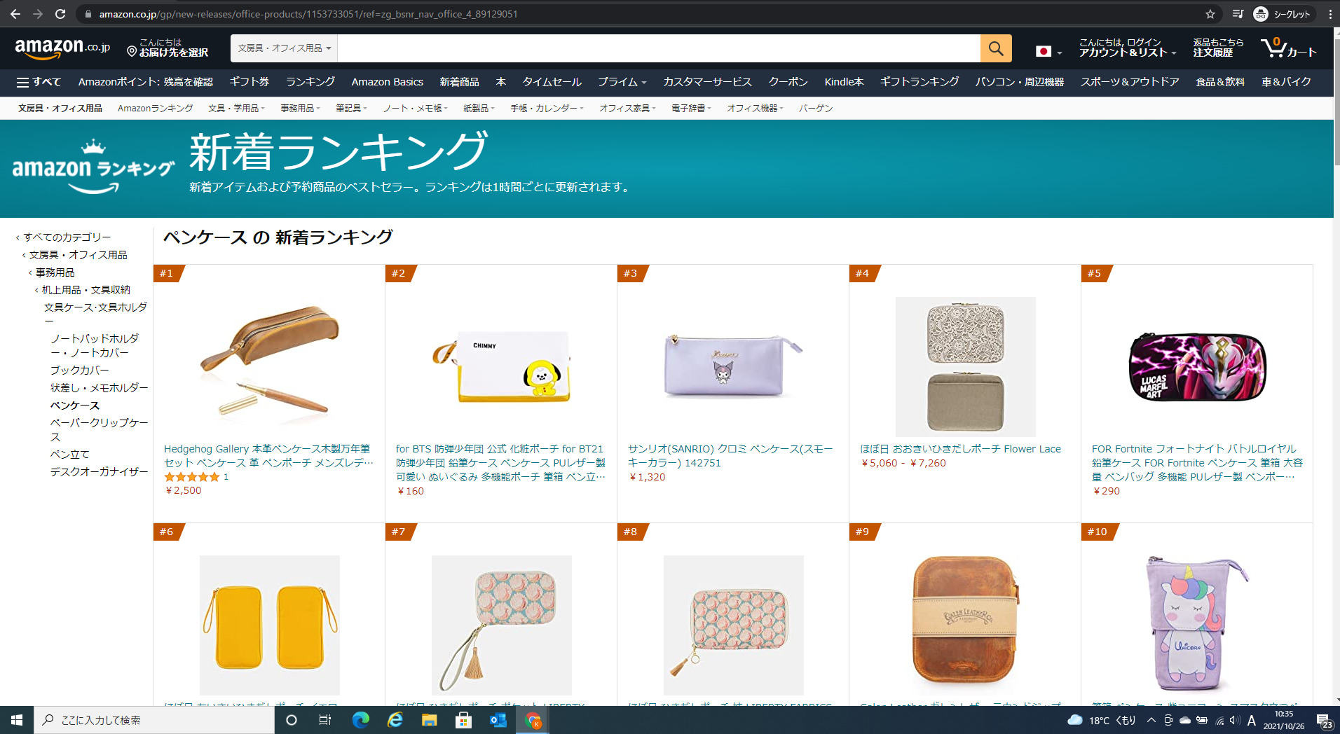Bookmark page with star icon
The height and width of the screenshot is (734, 1340).
1210,14
